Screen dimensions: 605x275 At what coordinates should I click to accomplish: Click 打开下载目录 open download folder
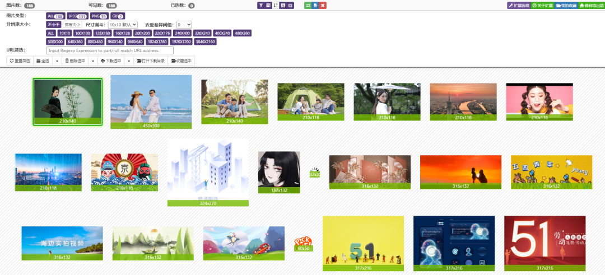pos(151,60)
